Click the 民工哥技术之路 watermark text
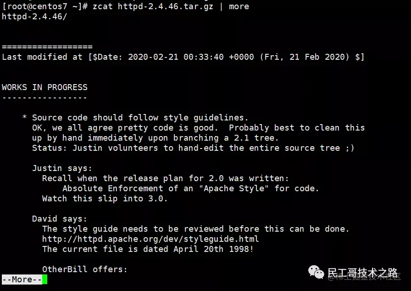Viewport: 411px width, 291px height. click(363, 273)
